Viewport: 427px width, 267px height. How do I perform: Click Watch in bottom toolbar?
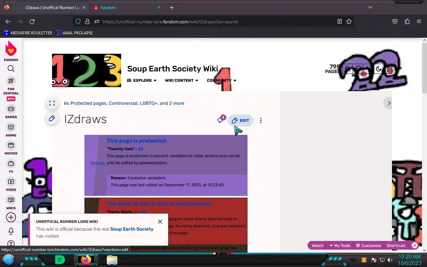coord(318,245)
